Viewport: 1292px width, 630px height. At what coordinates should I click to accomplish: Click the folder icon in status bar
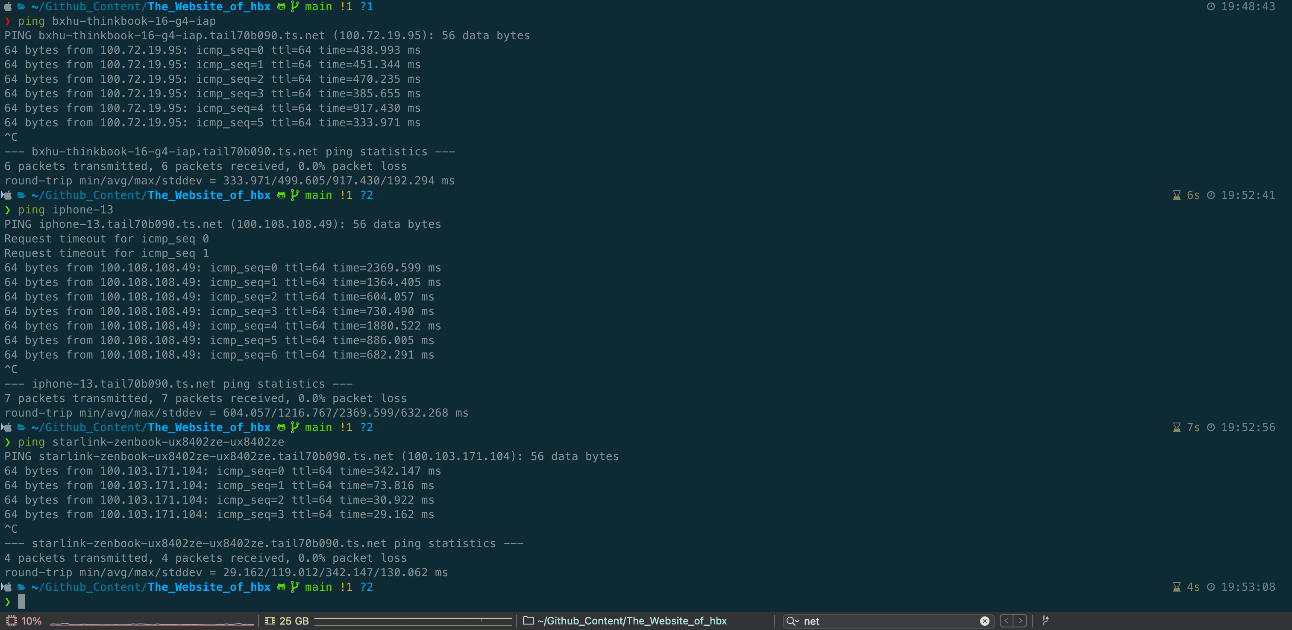pyautogui.click(x=528, y=621)
